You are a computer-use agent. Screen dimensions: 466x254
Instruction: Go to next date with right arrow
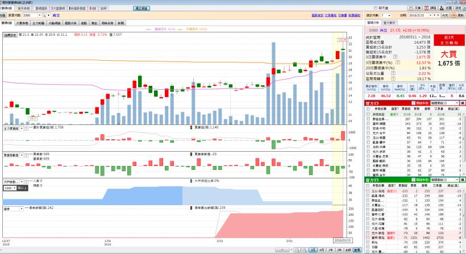point(438,15)
